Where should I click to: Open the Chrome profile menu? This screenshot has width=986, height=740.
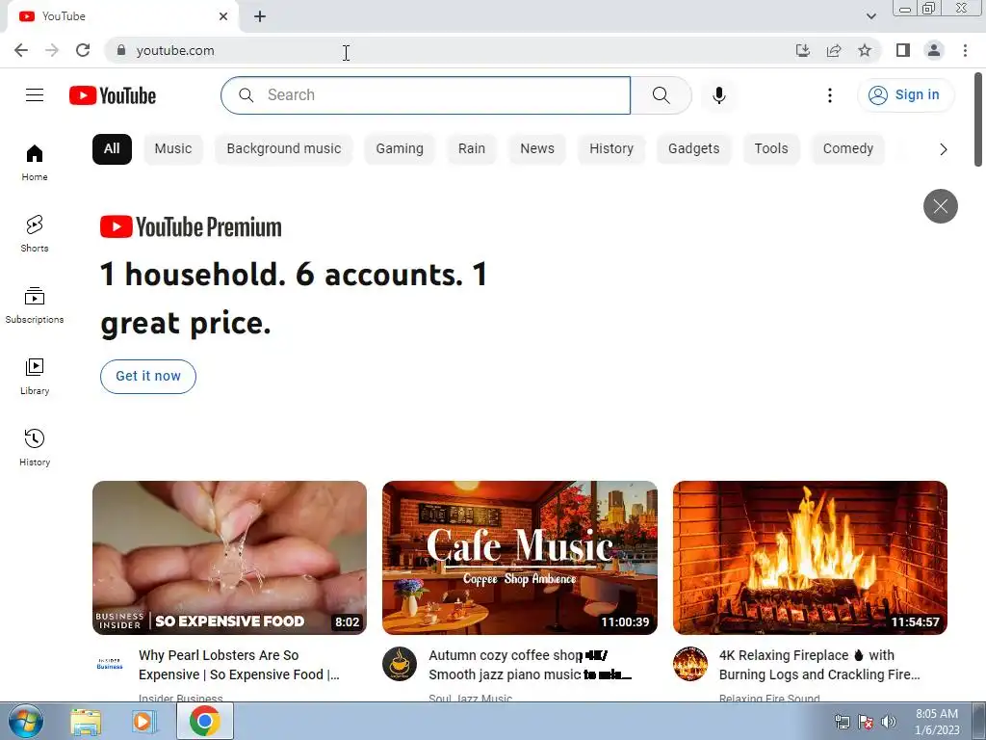[x=934, y=50]
